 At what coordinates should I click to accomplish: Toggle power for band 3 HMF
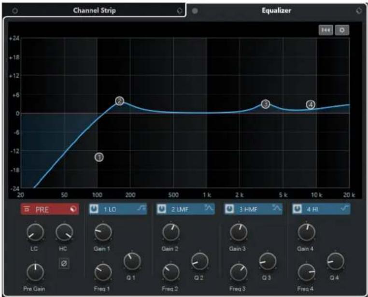pos(229,209)
